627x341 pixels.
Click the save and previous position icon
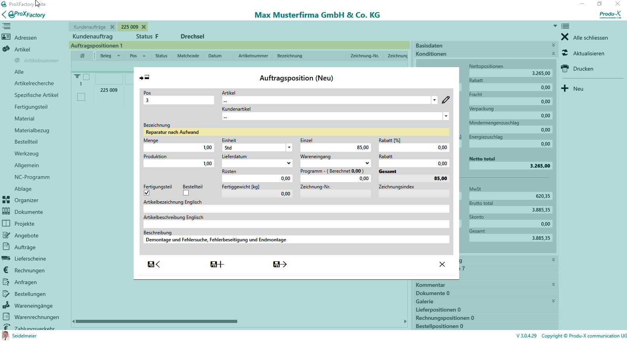154,264
